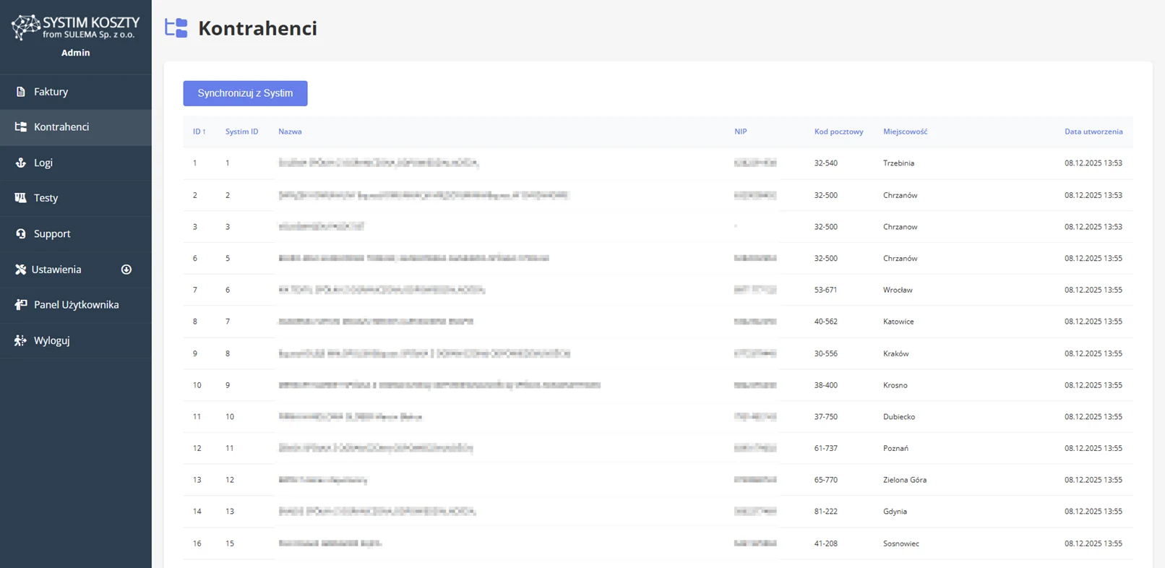1165x568 pixels.
Task: Select the row with Zielona Góra
Action: pyautogui.click(x=904, y=480)
